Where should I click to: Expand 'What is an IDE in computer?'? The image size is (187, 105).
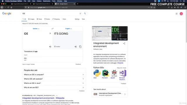54,75
